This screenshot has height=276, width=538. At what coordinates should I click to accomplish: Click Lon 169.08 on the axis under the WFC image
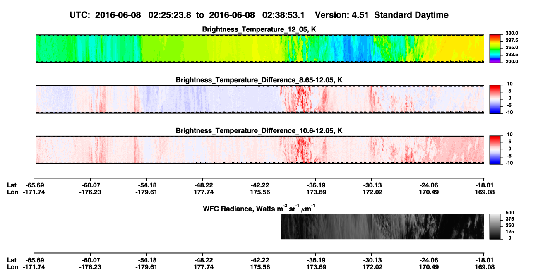click(484, 267)
